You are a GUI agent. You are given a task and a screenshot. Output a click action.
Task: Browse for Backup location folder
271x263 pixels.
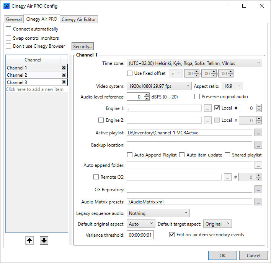click(258, 145)
